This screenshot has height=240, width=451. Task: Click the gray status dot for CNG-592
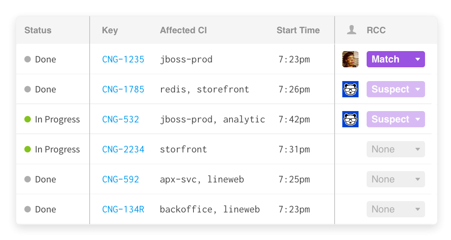[x=28, y=179]
